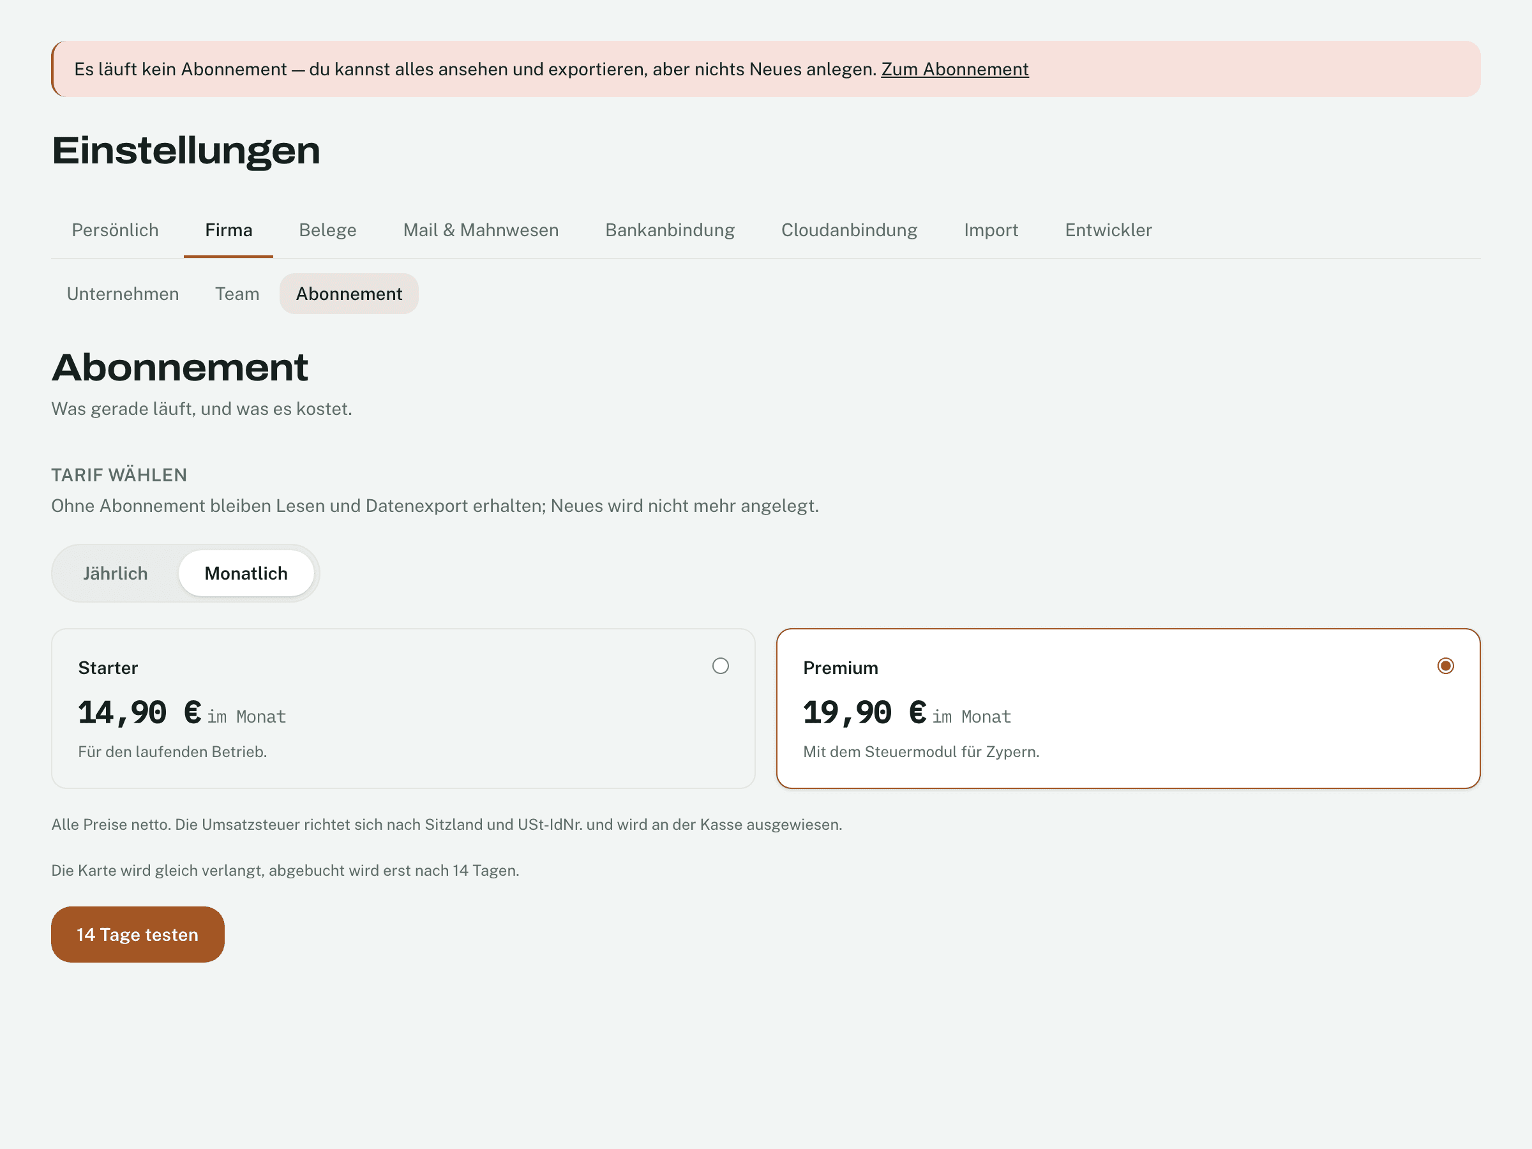This screenshot has height=1149, width=1532.
Task: Switch to the Belege tab
Action: pyautogui.click(x=327, y=230)
